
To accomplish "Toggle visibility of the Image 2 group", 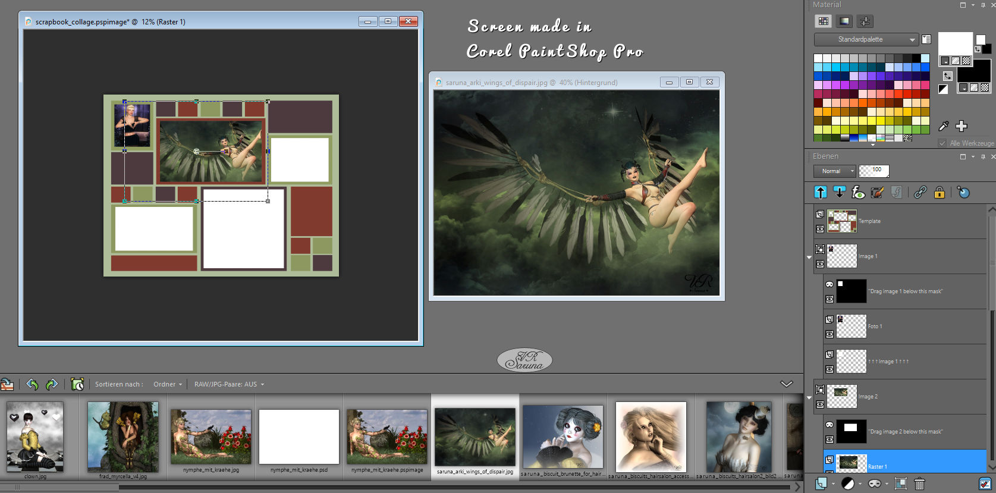I will pos(820,404).
